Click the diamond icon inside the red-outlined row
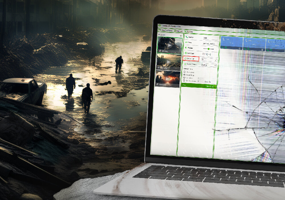The height and width of the screenshot is (200, 285). 186,59
